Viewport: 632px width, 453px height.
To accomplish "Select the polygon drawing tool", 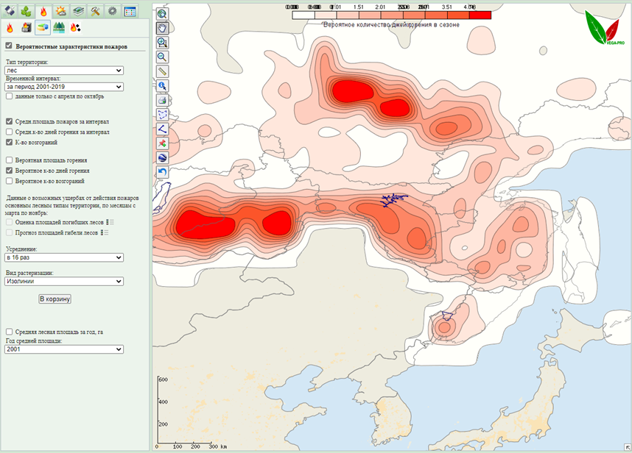I will [x=162, y=115].
